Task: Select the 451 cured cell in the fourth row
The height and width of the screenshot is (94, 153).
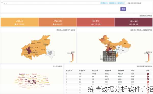Action: (x=106, y=82)
